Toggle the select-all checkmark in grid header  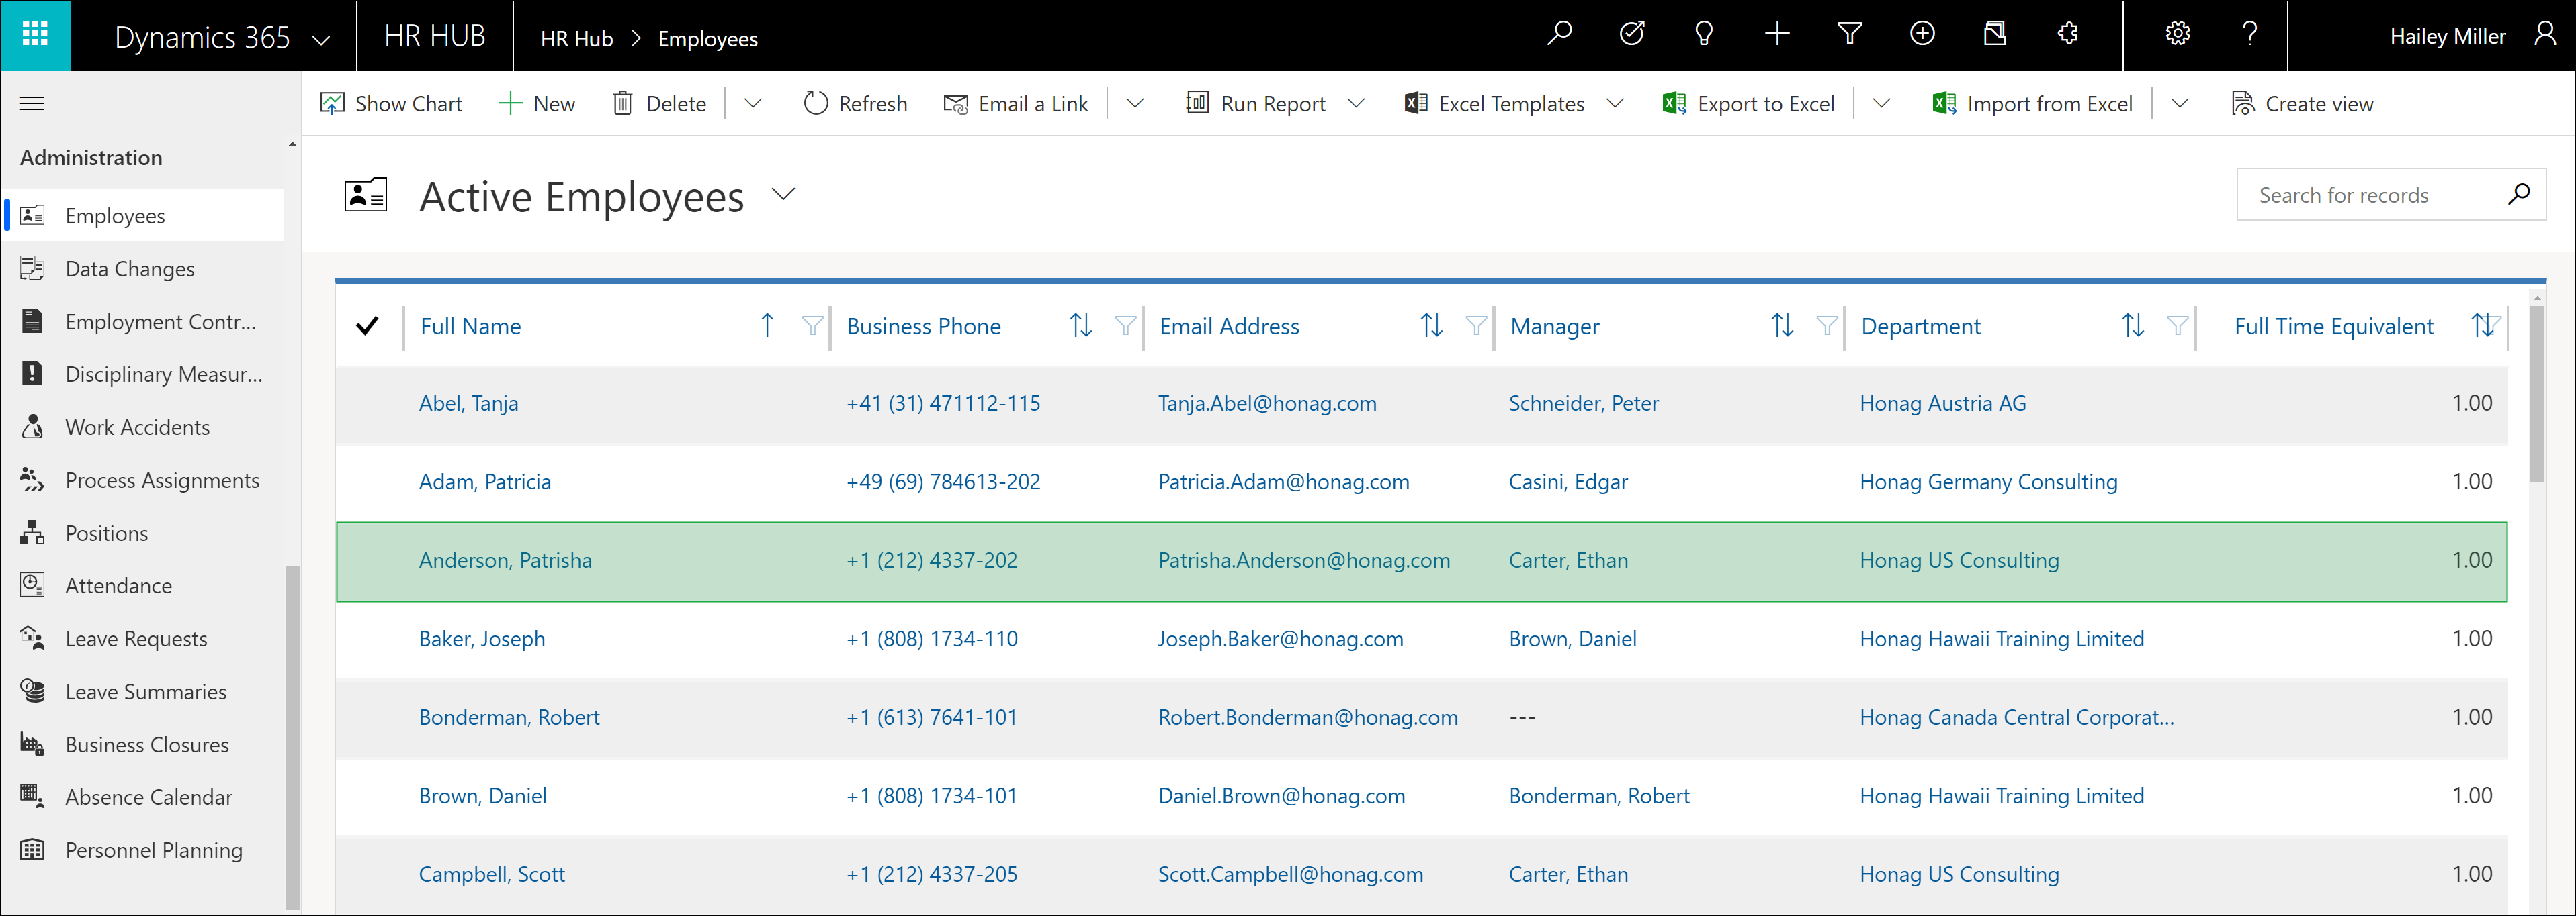pos(368,325)
